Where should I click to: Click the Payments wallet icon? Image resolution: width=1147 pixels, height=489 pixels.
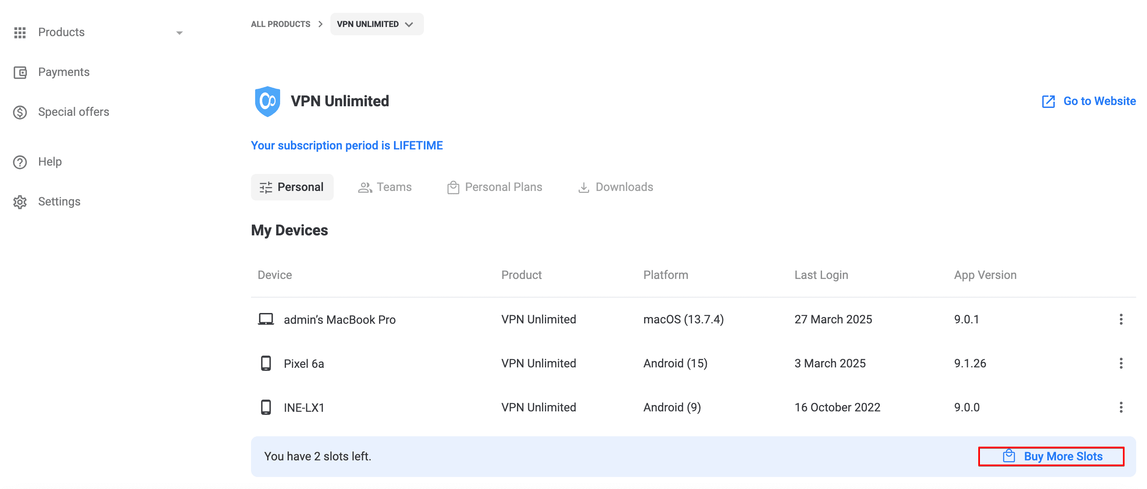tap(20, 72)
